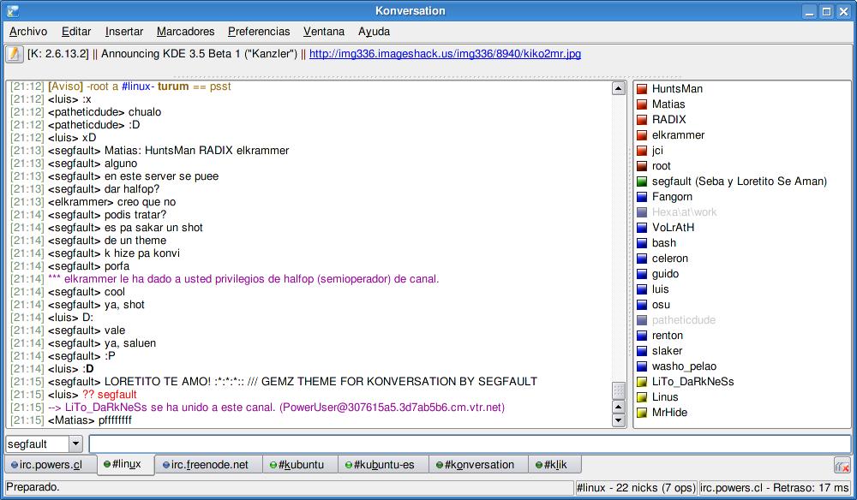Click the chat scrollbar up arrow at top

point(618,88)
